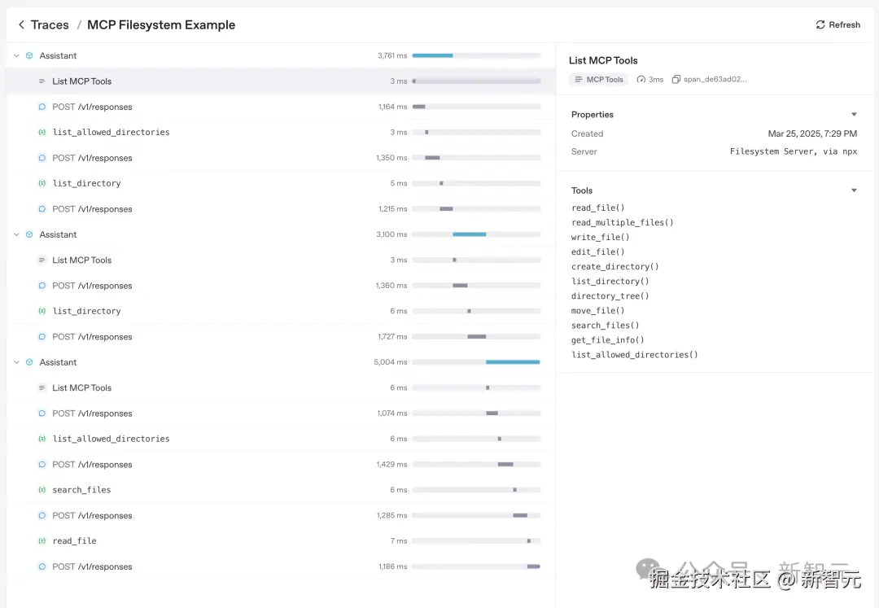Click the duration gauge icon beside 3ms

[x=641, y=80]
